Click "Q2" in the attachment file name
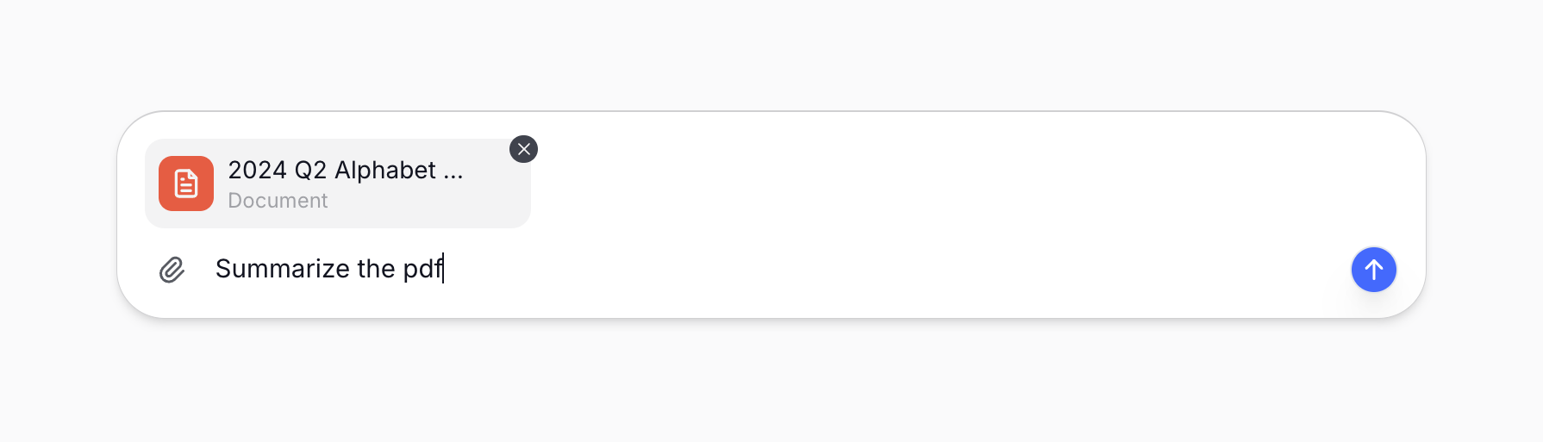The image size is (1543, 442). (x=310, y=171)
